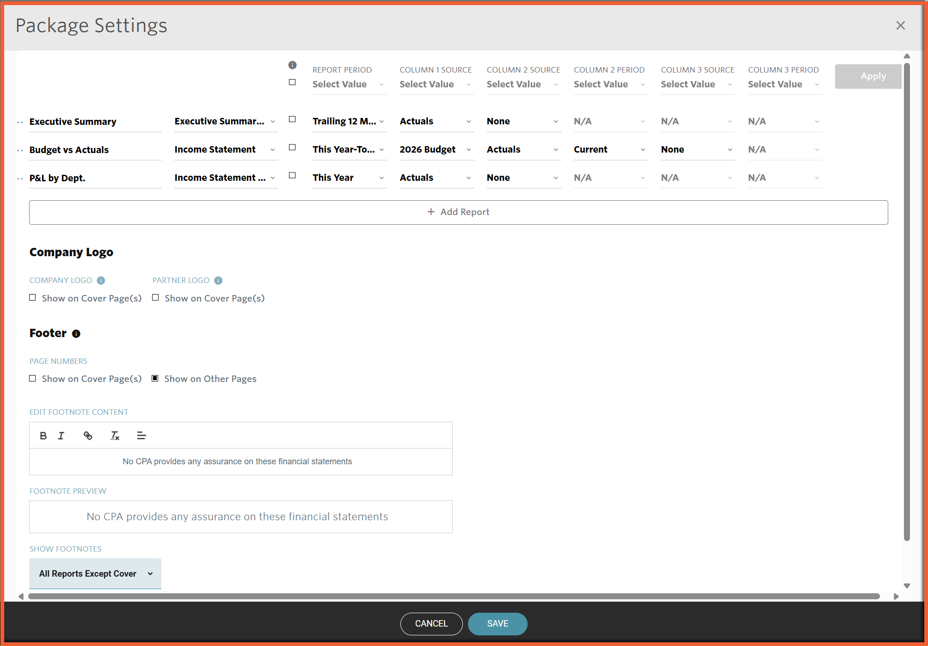928x646 pixels.
Task: Toggle italic formatting in footnote editor
Action: [x=61, y=436]
